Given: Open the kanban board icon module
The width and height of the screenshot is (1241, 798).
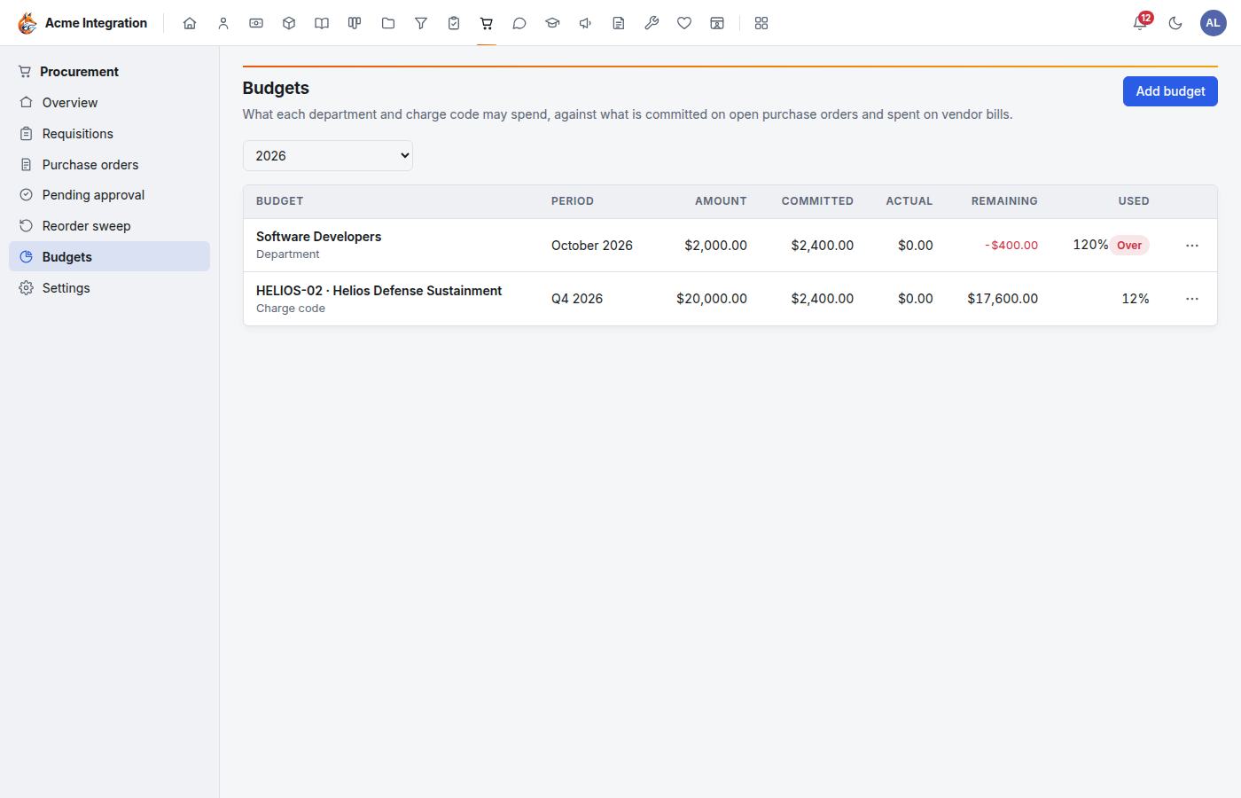Looking at the screenshot, I should point(355,23).
